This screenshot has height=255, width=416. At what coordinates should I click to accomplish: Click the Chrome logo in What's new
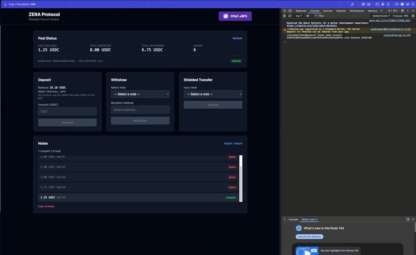(299, 228)
